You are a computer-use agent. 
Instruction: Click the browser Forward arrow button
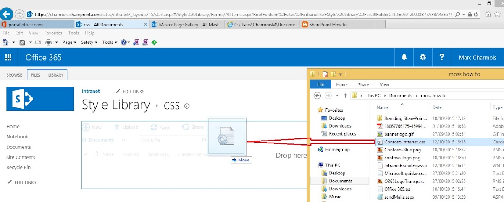[x=19, y=14]
